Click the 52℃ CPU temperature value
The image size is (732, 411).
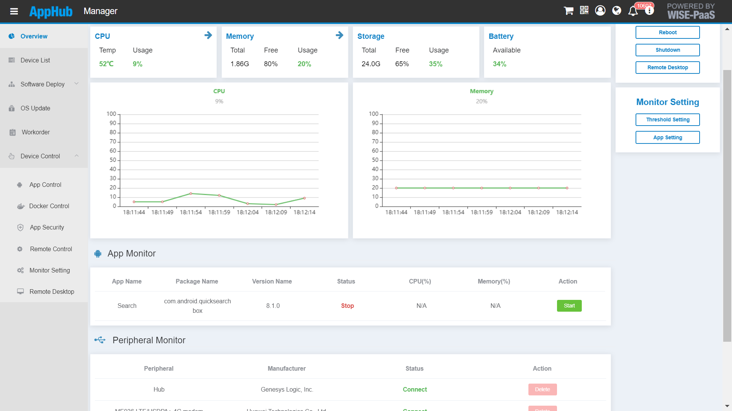pos(106,64)
